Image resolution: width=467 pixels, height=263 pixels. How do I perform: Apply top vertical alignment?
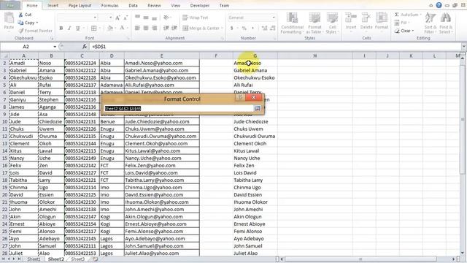click(137, 18)
